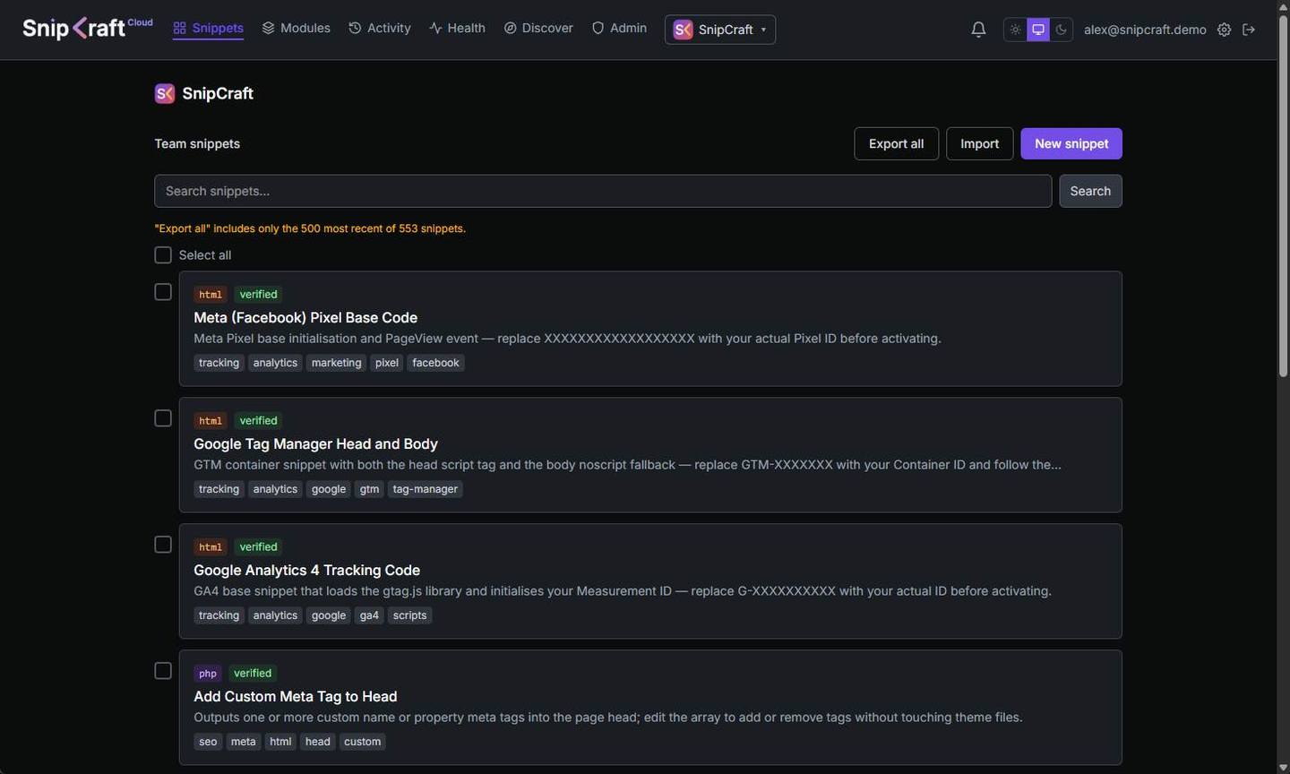Click html badge on Meta Pixel card

click(211, 294)
